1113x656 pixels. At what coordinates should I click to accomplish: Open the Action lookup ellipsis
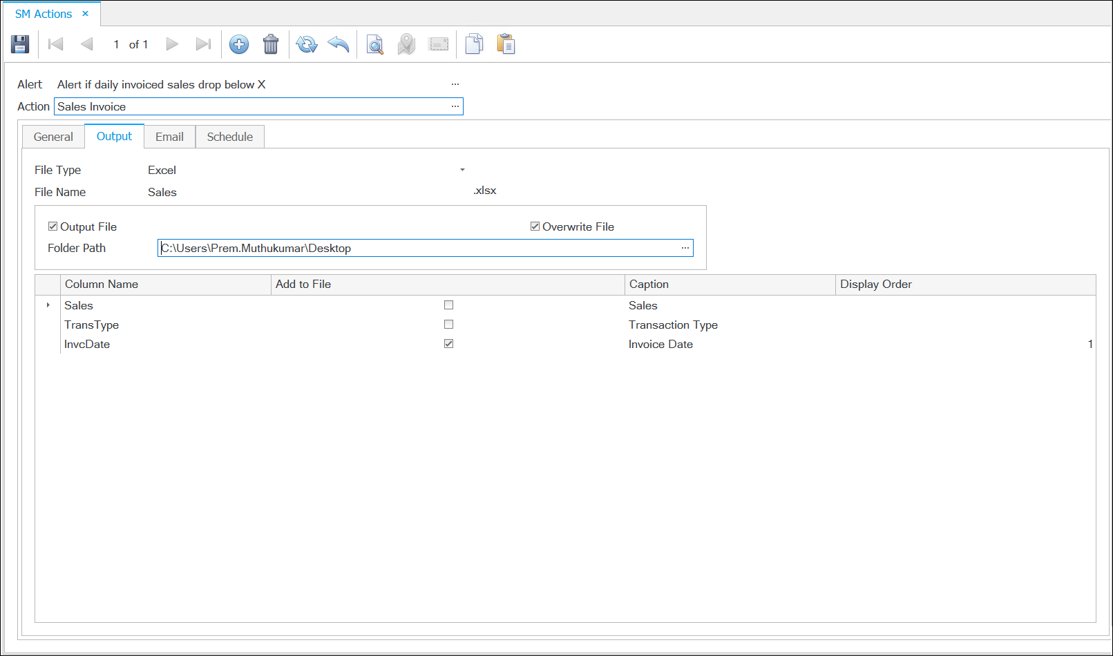point(455,106)
